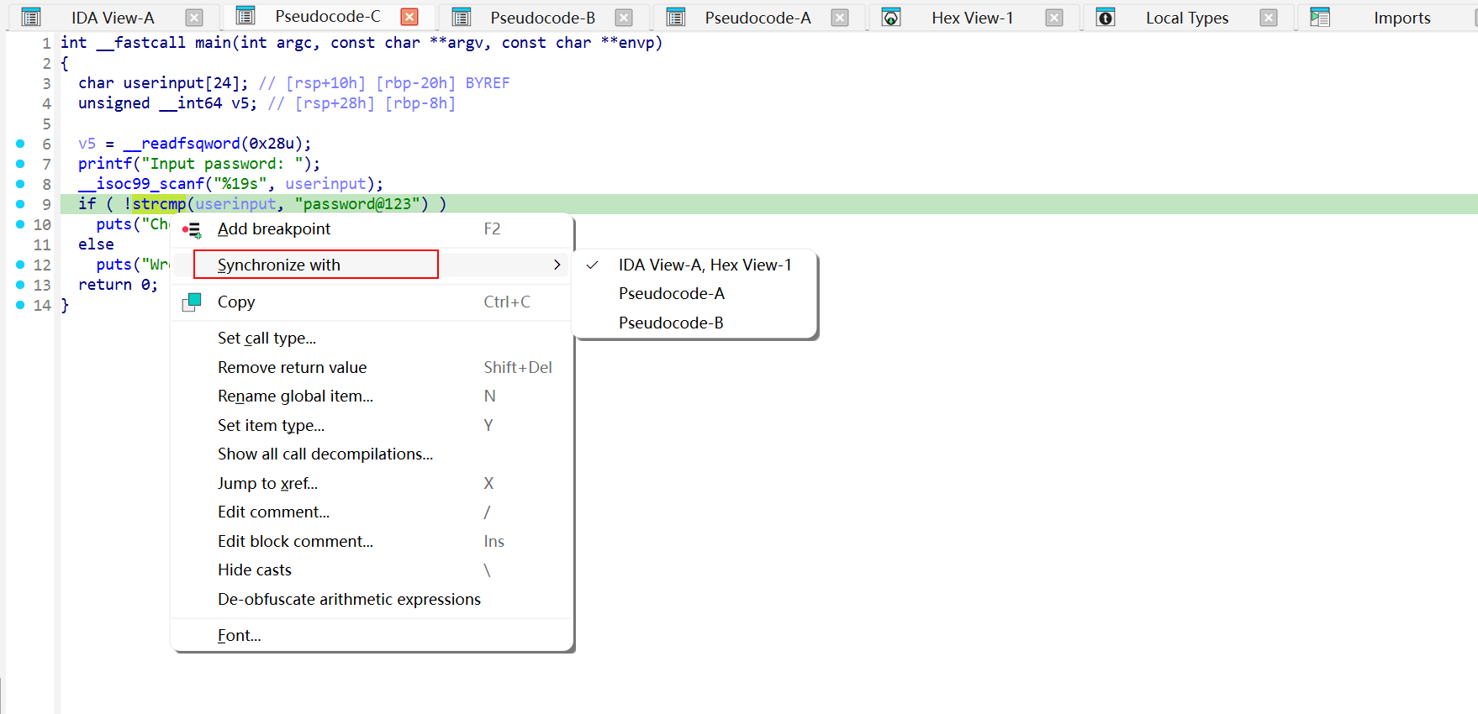Image resolution: width=1478 pixels, height=714 pixels.
Task: Choose Hide casts from context menu
Action: pos(372,570)
